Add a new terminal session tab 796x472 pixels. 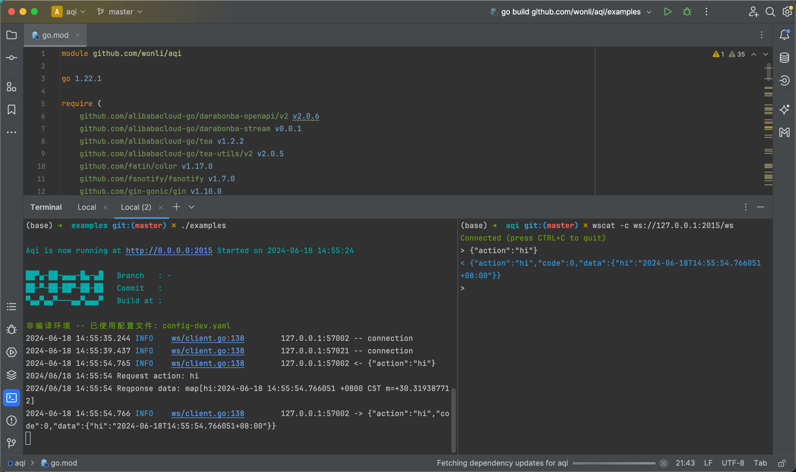177,207
